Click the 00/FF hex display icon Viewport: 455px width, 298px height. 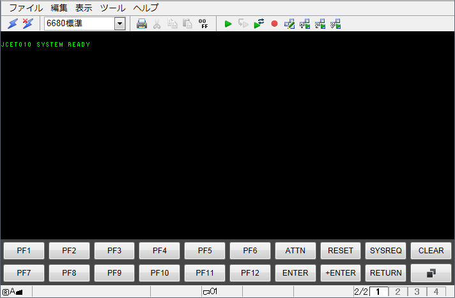click(x=203, y=24)
